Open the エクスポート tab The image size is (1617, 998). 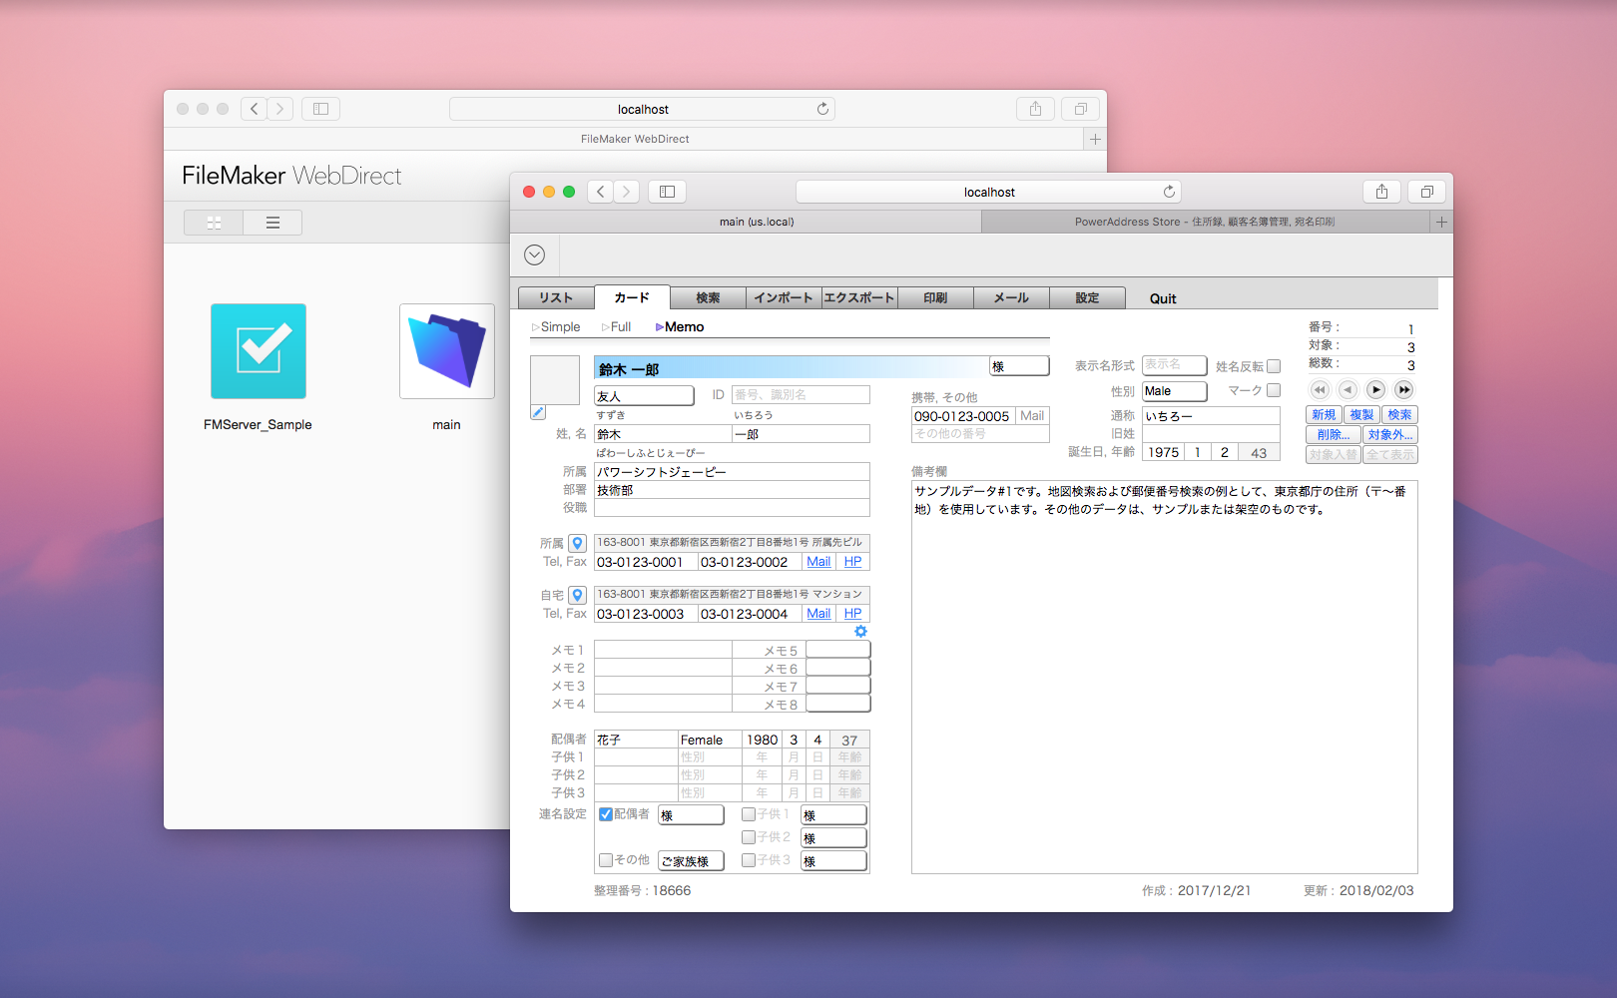859,297
